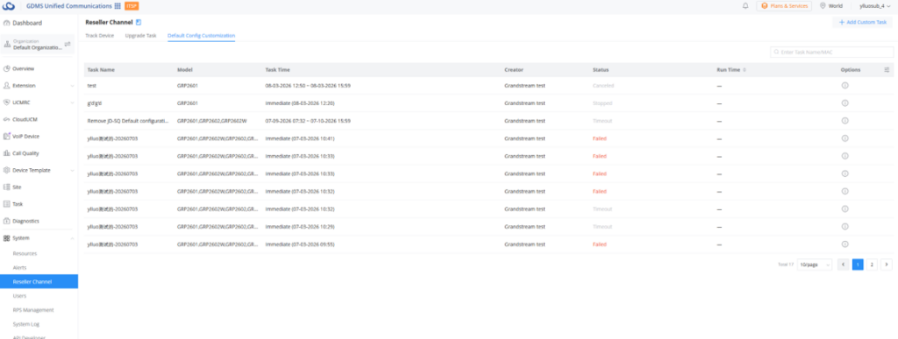Viewport: 898px width, 339px height.
Task: Open the 10/page size dropdown
Action: [815, 265]
